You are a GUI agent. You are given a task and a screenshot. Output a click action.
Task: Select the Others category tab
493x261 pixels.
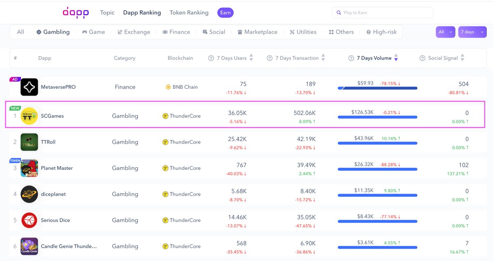point(341,32)
